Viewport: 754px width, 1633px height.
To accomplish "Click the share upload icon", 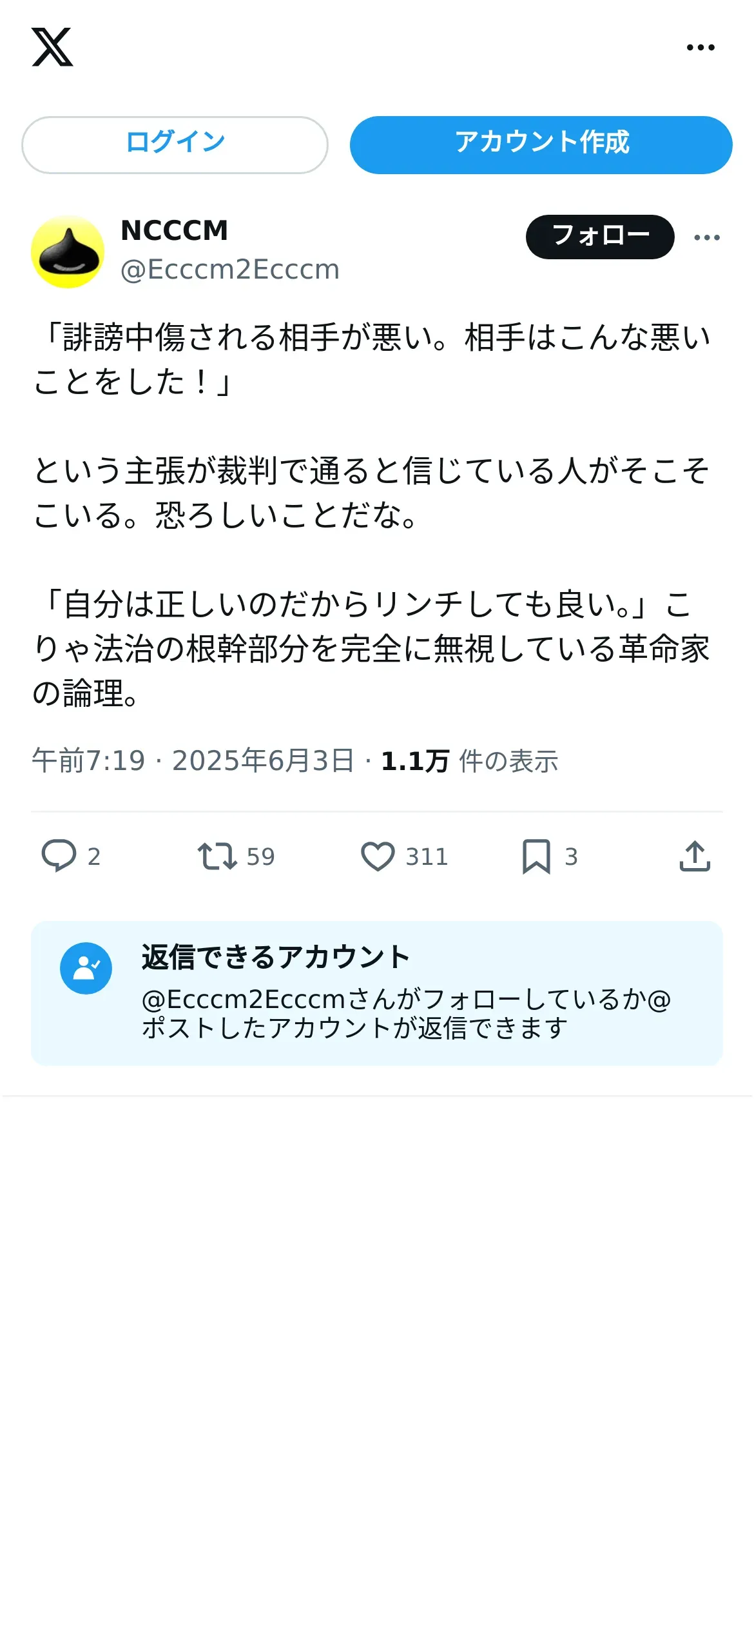I will point(695,856).
